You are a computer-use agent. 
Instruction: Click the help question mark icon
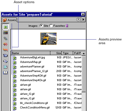[78, 20]
